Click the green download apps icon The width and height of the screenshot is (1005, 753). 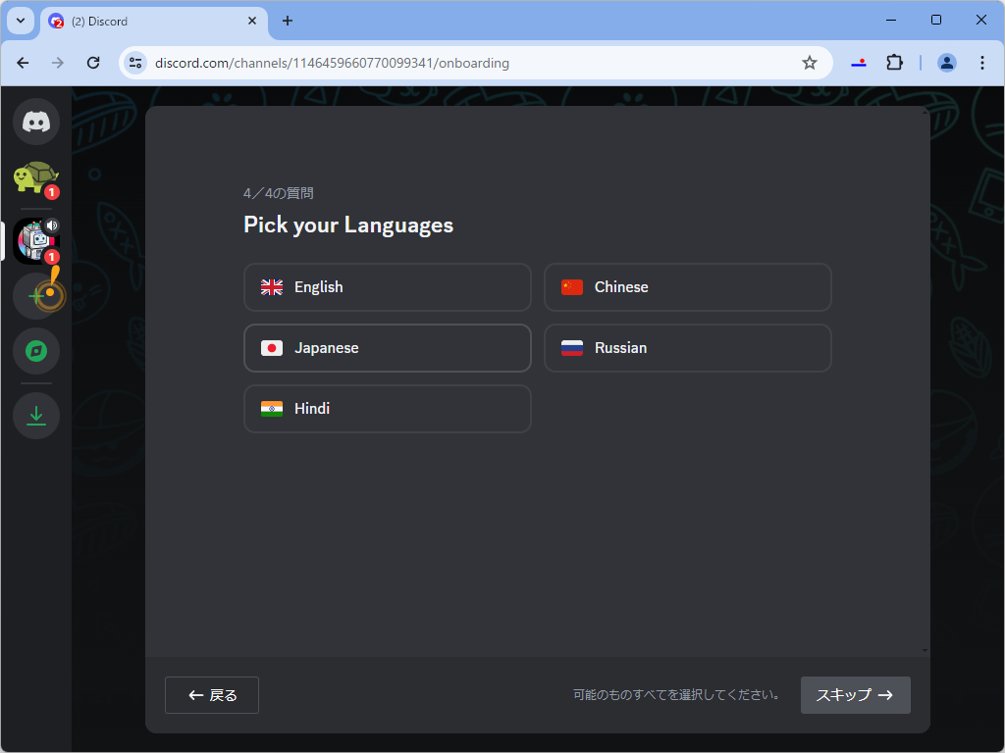point(36,415)
